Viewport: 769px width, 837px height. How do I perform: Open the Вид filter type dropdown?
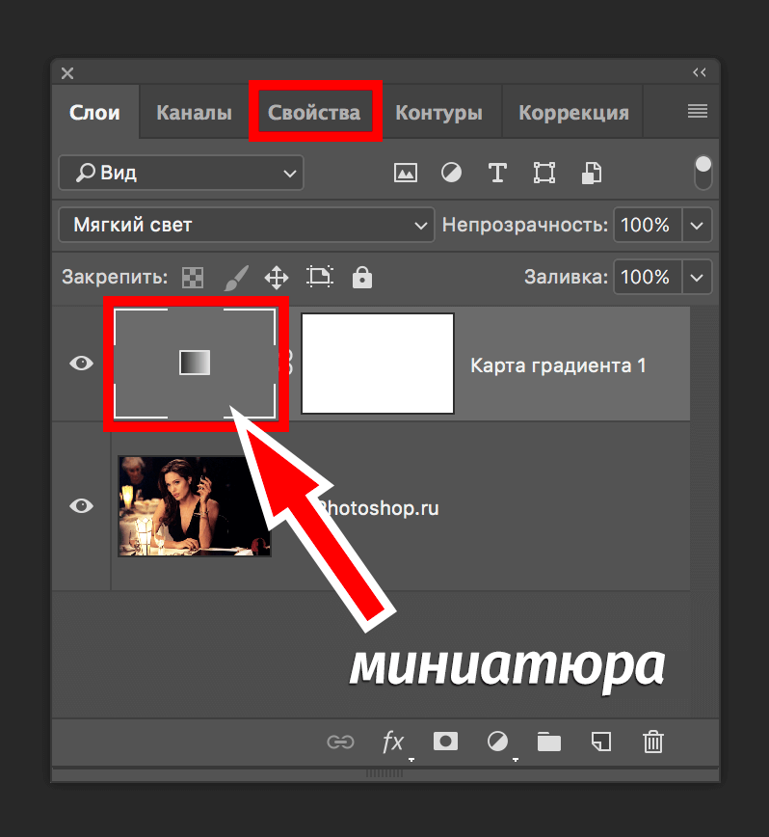point(181,173)
